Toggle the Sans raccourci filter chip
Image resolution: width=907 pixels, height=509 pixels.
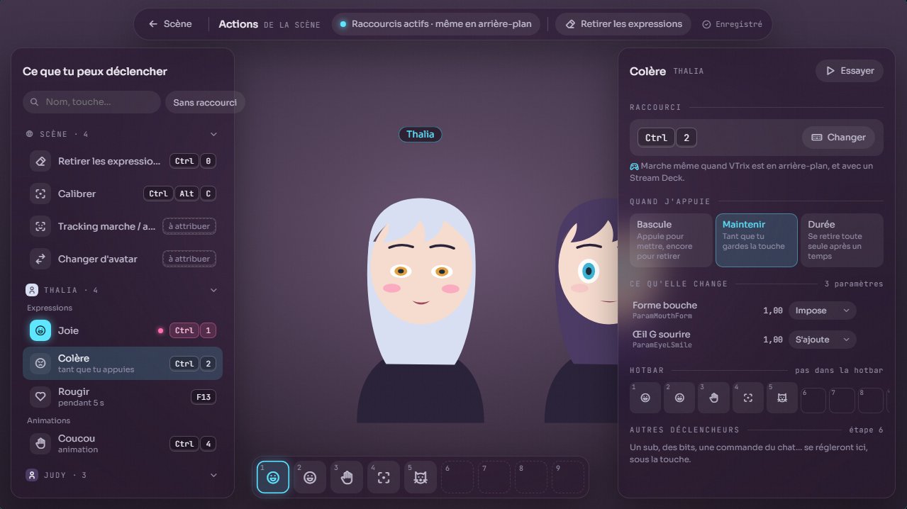click(x=205, y=102)
